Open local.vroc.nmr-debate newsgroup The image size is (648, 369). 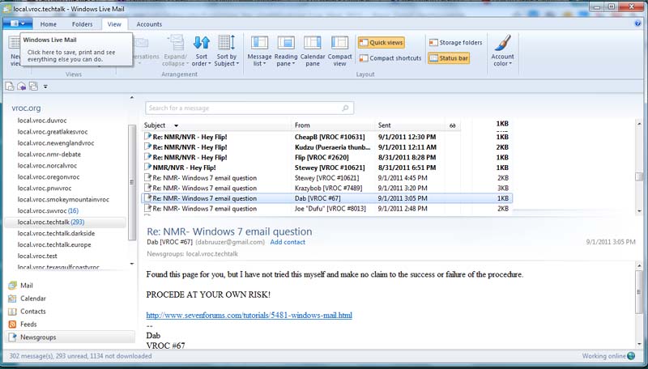[49, 155]
